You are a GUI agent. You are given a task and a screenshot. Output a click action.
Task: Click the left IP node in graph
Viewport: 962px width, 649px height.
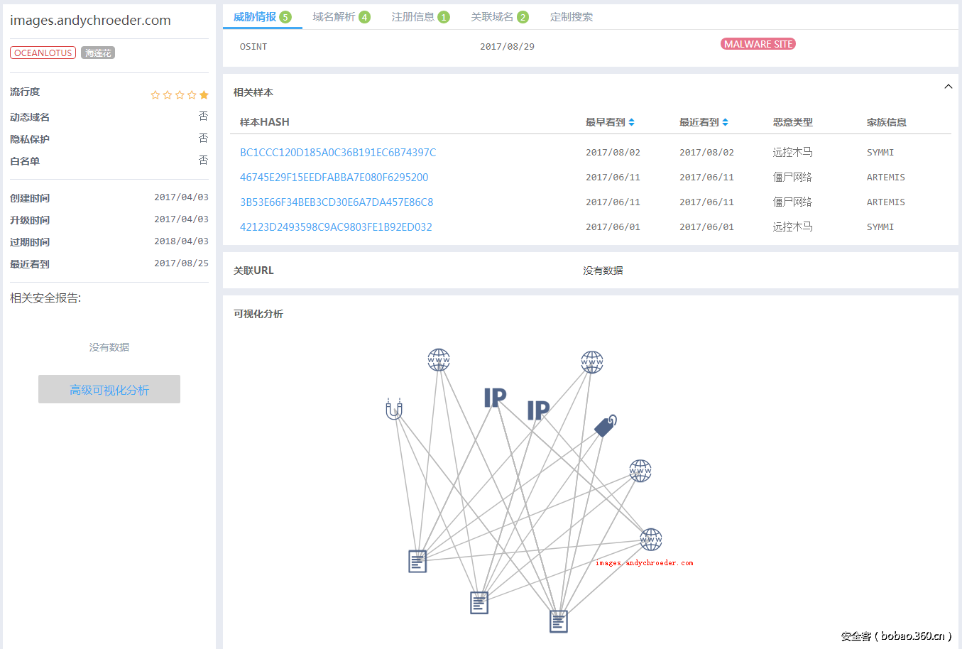(495, 398)
